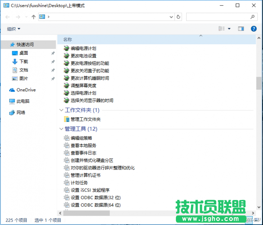Click the search magnifier icon
The image size is (263, 225).
tap(252, 17)
